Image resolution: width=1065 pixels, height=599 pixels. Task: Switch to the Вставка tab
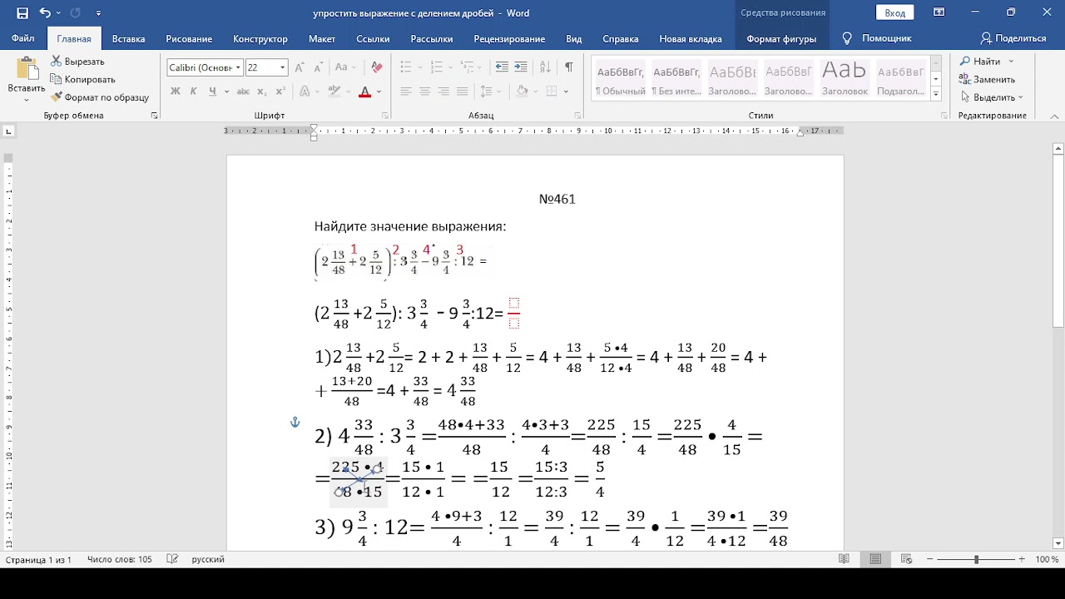click(128, 38)
